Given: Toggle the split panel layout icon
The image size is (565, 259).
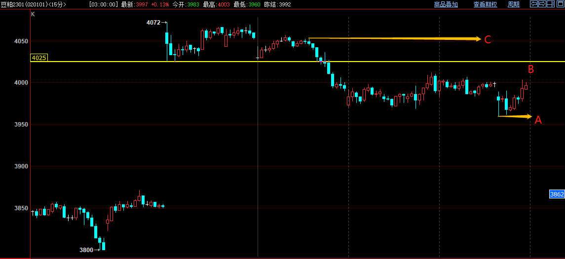Looking at the screenshot, I should [x=551, y=4].
